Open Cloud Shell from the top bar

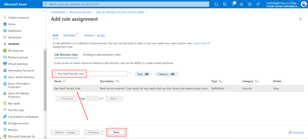(217, 4)
